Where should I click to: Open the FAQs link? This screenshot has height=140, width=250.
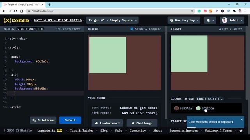(x=119, y=131)
